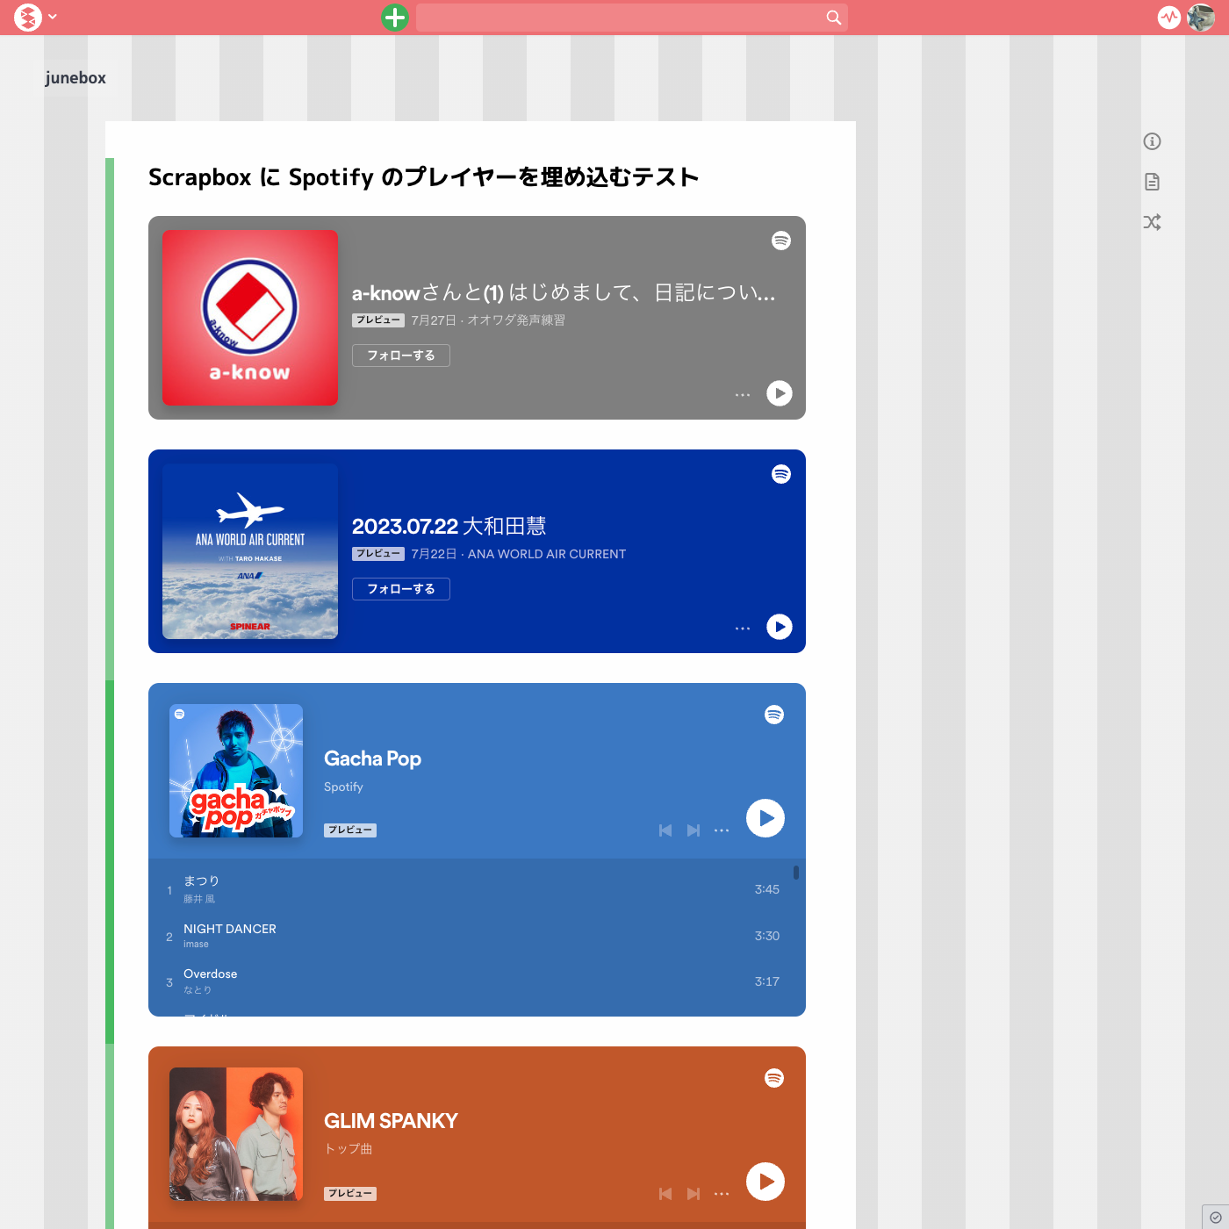This screenshot has height=1229, width=1229.
Task: Click the Spotify publisher label under Gacha Pop
Action: pyautogui.click(x=343, y=787)
